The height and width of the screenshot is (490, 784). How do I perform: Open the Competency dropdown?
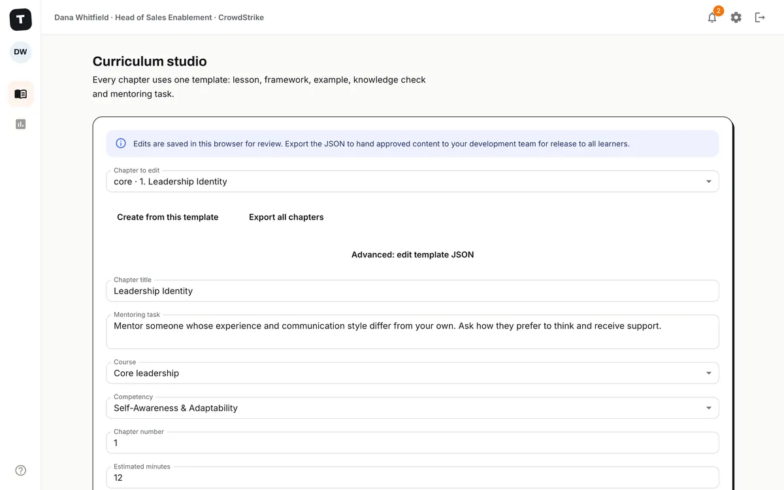tap(412, 408)
